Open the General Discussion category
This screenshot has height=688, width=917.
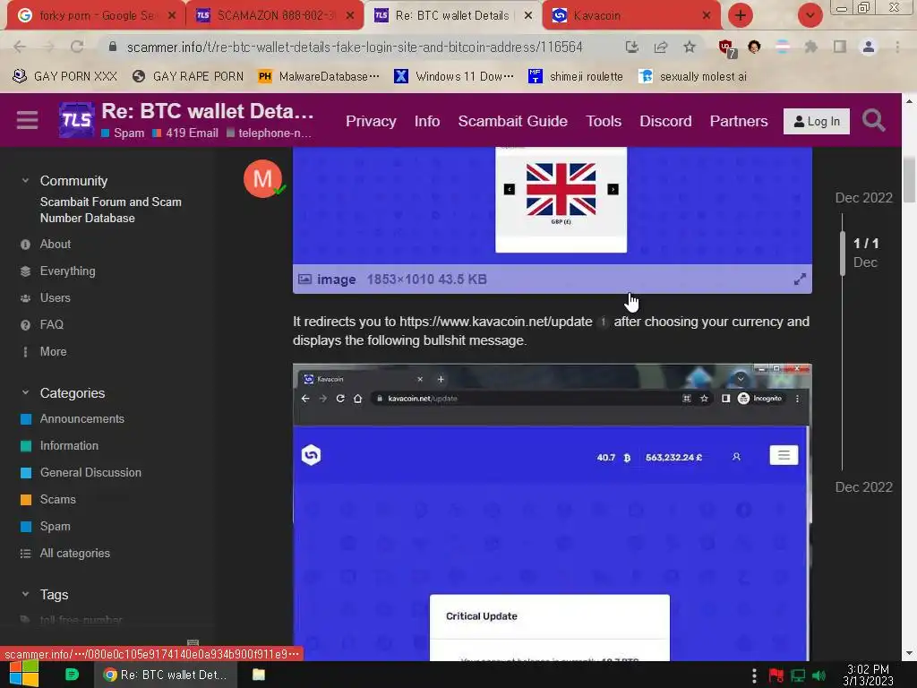[90, 473]
